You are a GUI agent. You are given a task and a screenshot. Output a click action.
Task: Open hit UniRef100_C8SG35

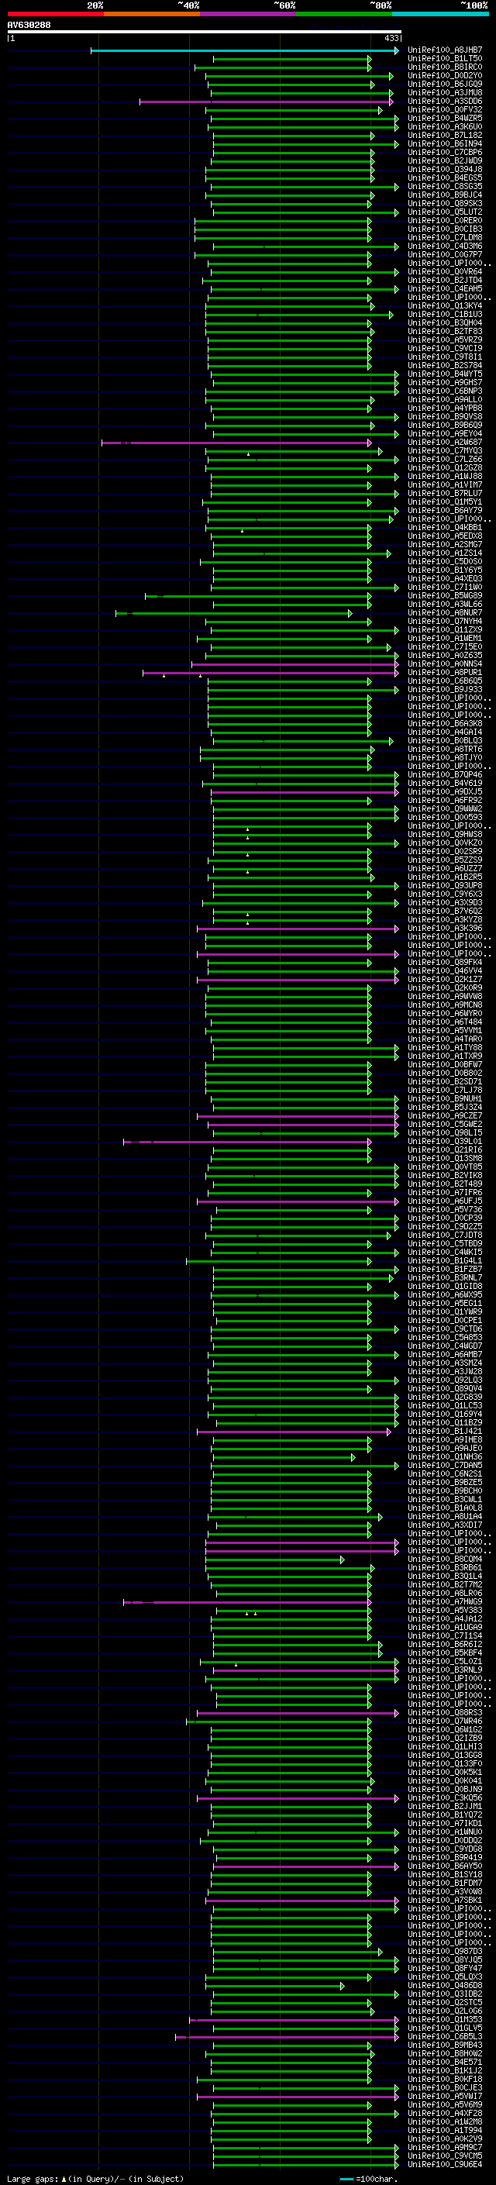pyautogui.click(x=445, y=187)
